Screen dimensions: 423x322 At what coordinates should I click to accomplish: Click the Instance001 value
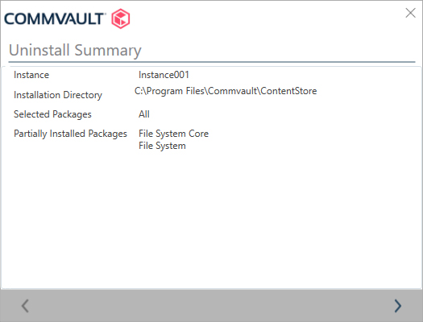coord(164,75)
